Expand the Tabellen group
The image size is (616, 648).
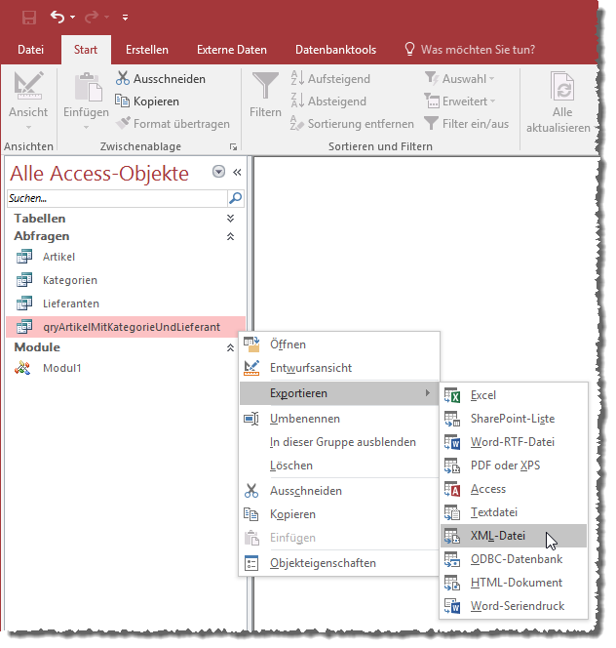(x=230, y=219)
